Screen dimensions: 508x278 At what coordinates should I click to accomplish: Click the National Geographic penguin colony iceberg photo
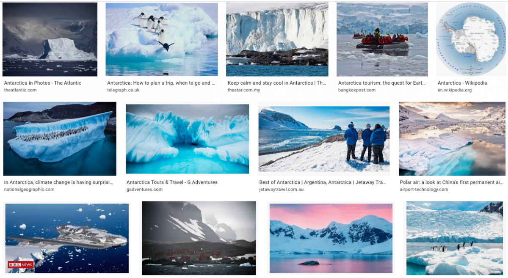[60, 139]
